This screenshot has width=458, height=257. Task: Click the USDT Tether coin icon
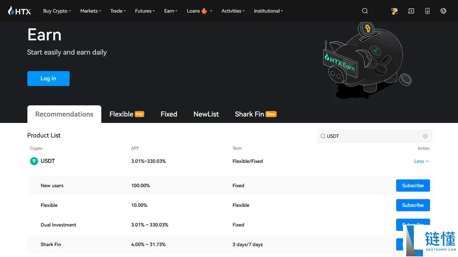pos(34,161)
